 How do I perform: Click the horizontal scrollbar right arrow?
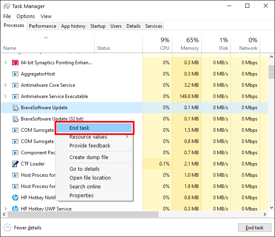(265, 214)
